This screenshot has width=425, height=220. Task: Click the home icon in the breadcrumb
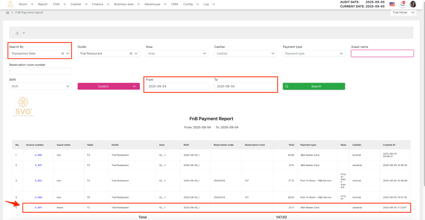tap(7, 12)
